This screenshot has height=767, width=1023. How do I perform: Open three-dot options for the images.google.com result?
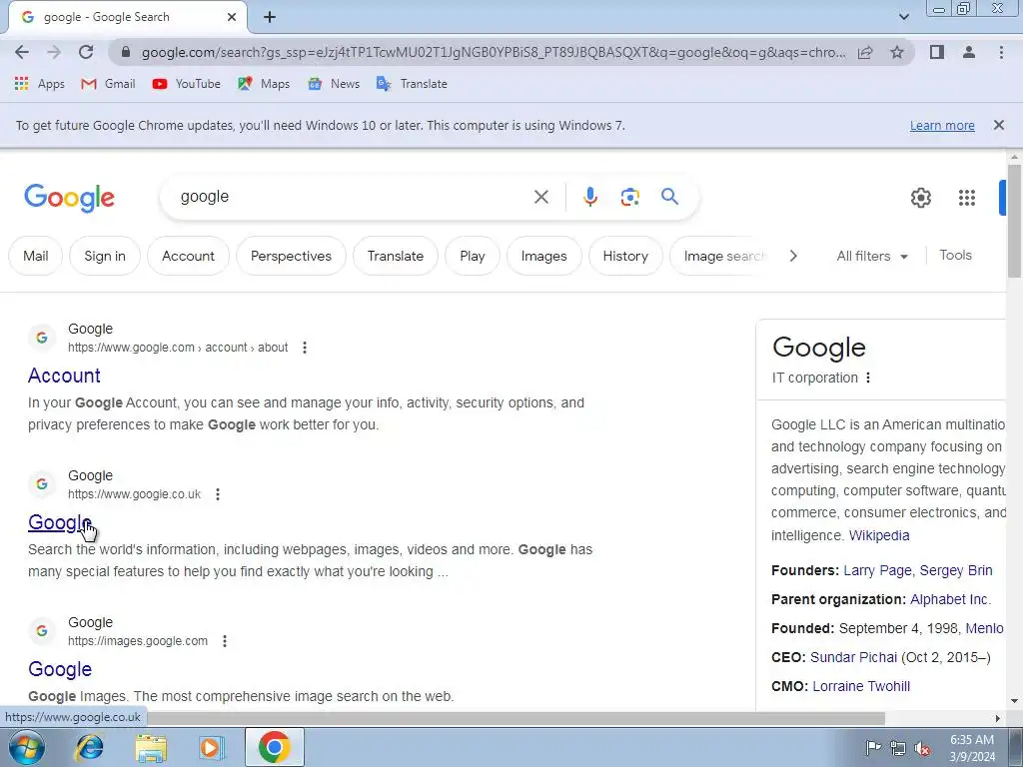click(x=225, y=641)
